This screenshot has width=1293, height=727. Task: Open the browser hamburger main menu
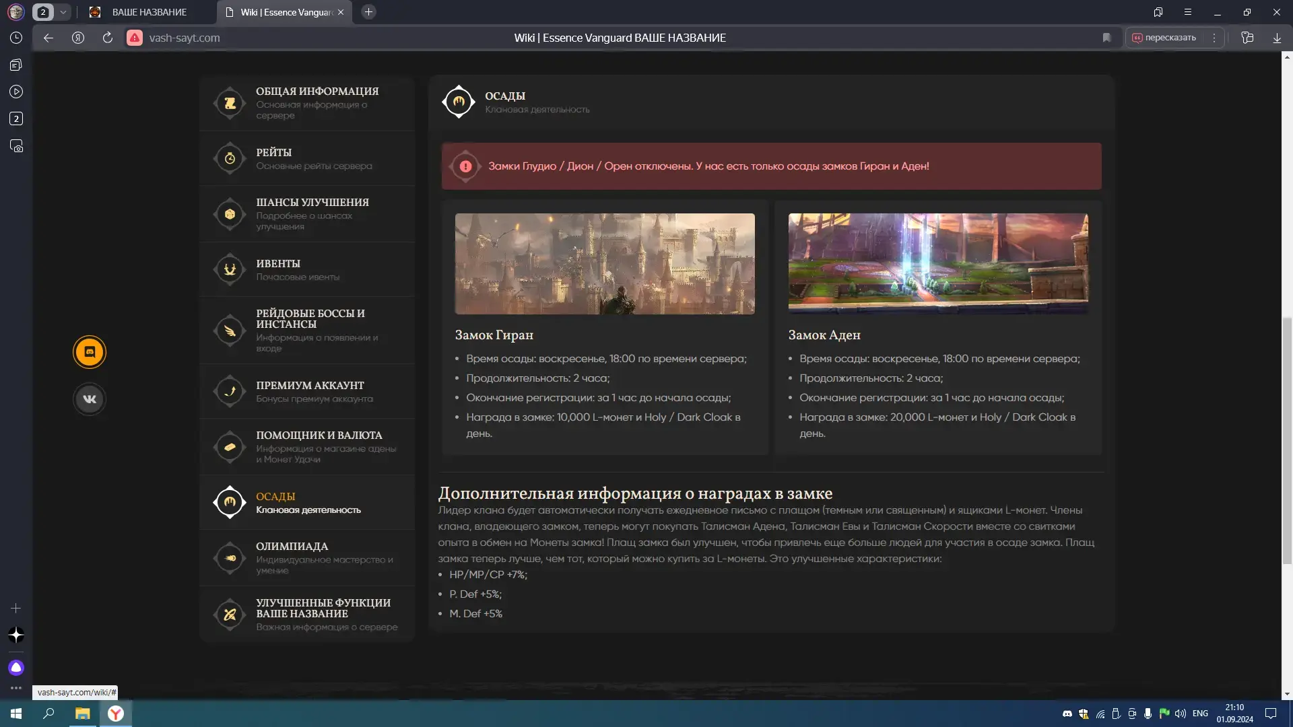click(1188, 12)
